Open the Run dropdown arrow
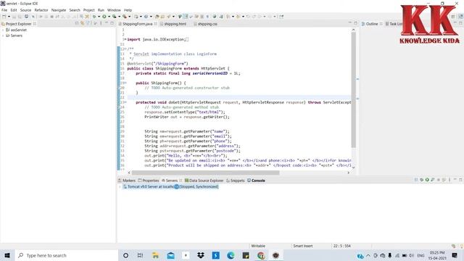Image resolution: width=464 pixels, height=261 pixels. (x=109, y=17)
